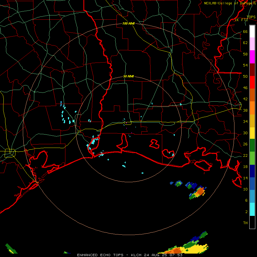
Task: Click the "TH" threshold label
Action: [245, 223]
